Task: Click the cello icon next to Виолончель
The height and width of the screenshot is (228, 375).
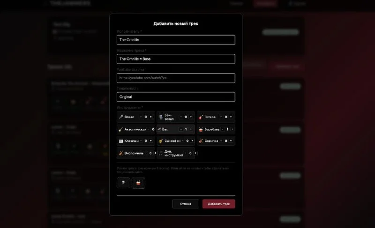Action: click(121, 153)
